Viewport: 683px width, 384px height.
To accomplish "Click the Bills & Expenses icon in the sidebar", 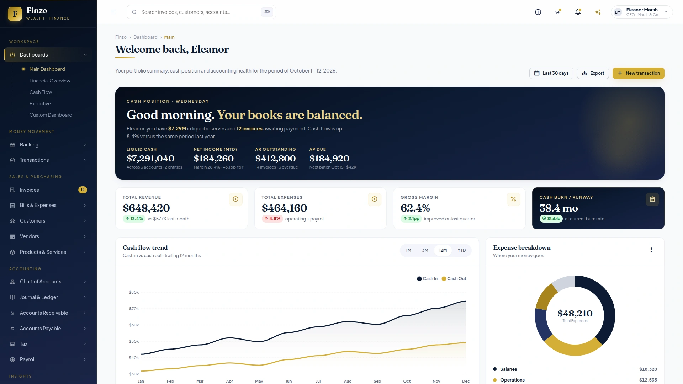I will [x=12, y=205].
